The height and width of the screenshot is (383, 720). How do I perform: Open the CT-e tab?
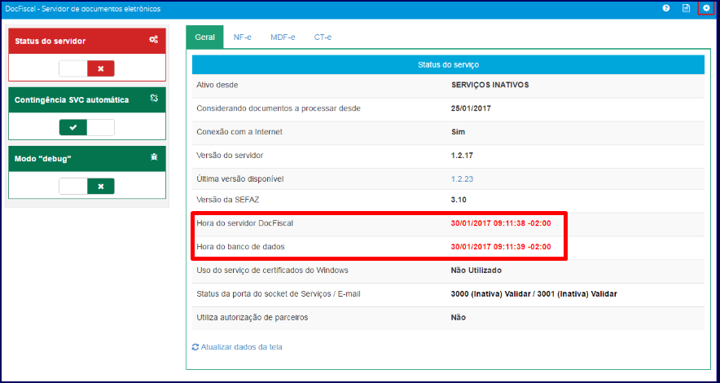point(323,37)
